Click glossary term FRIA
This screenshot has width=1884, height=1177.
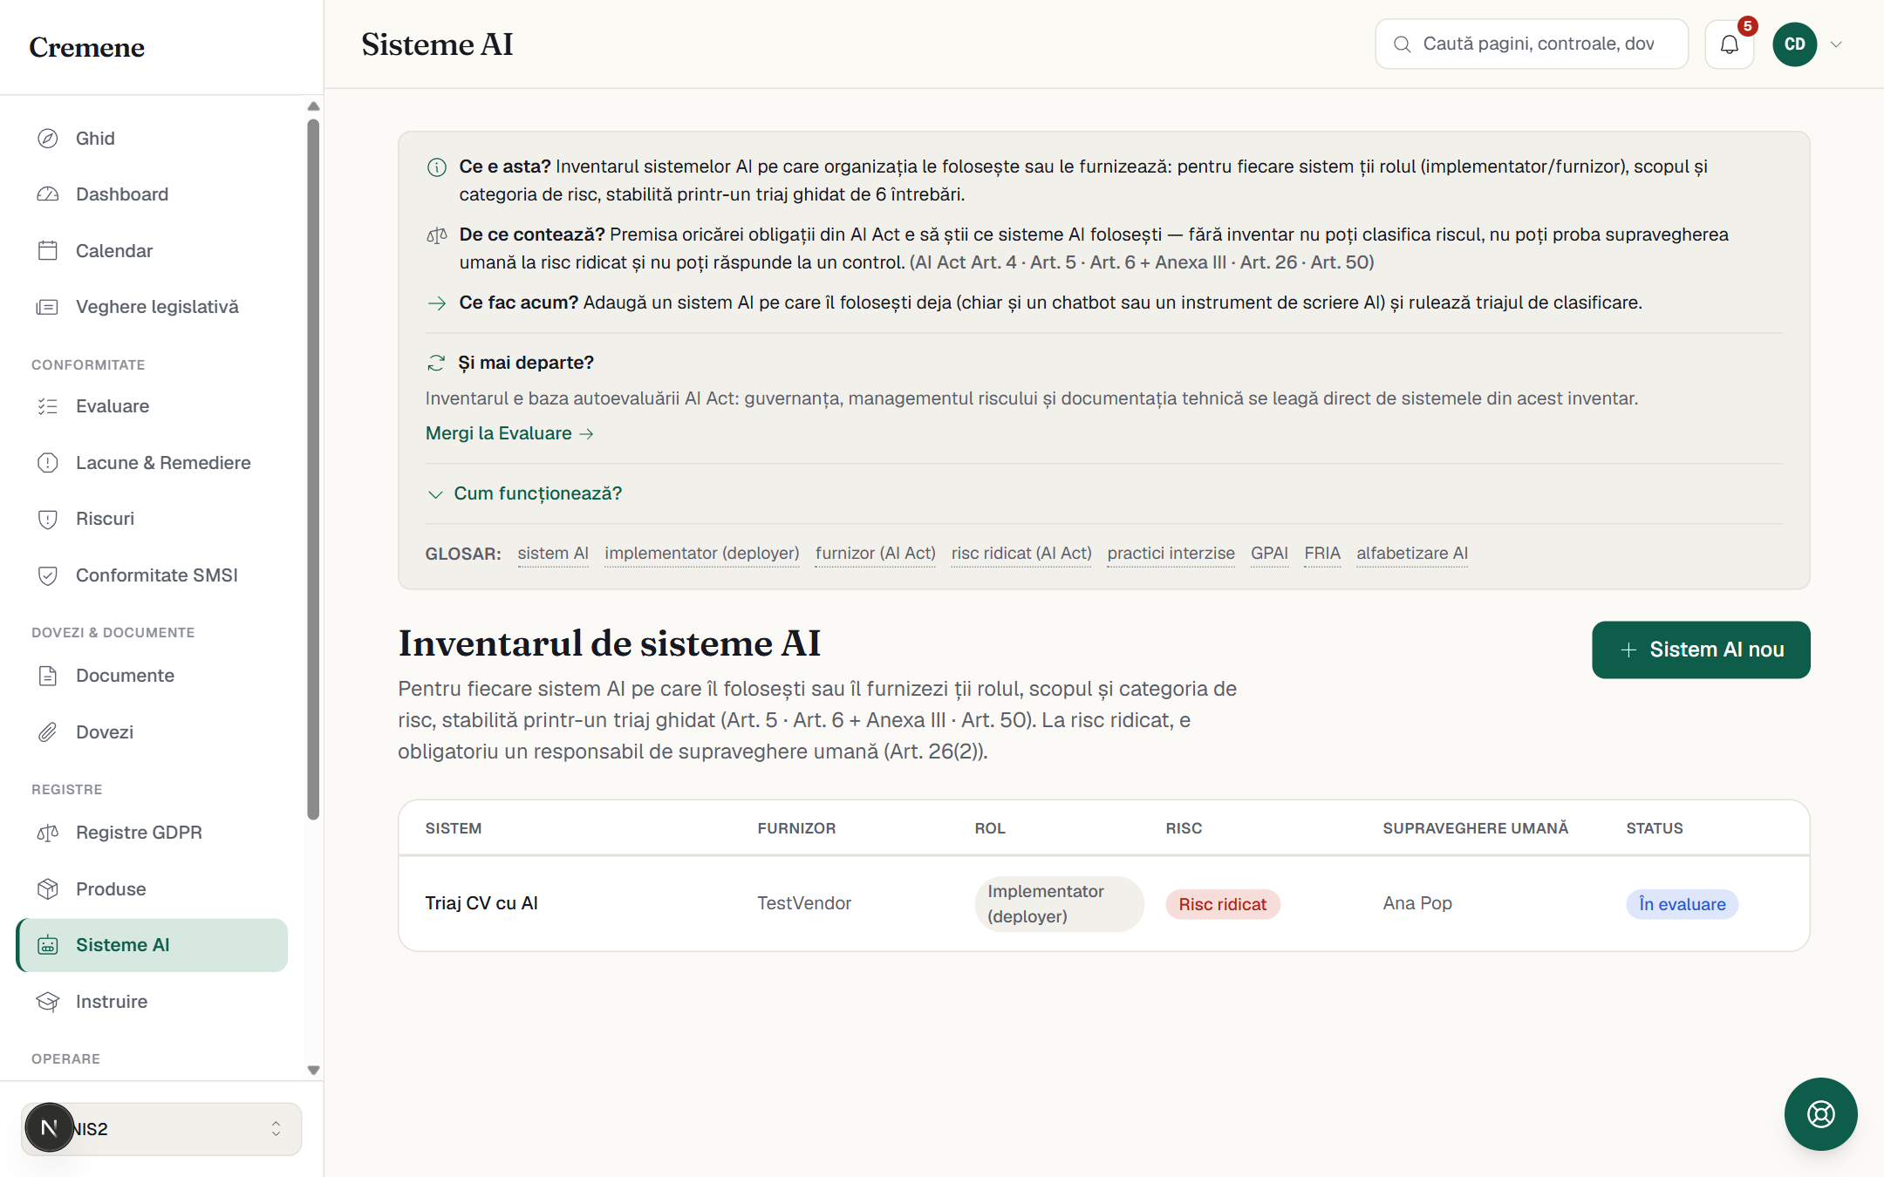click(1322, 554)
